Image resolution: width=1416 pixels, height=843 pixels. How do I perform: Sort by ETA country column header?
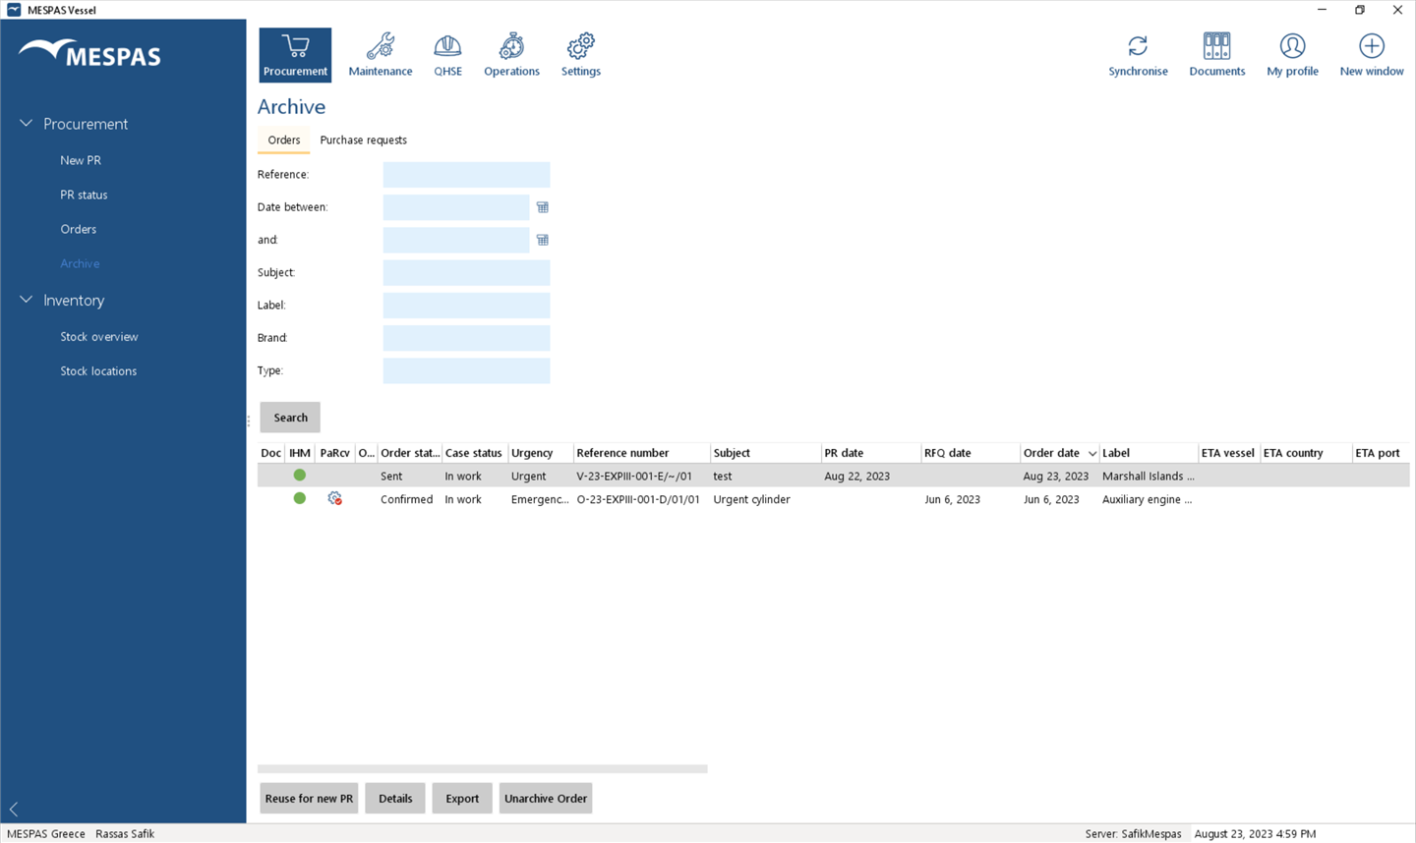(1306, 453)
